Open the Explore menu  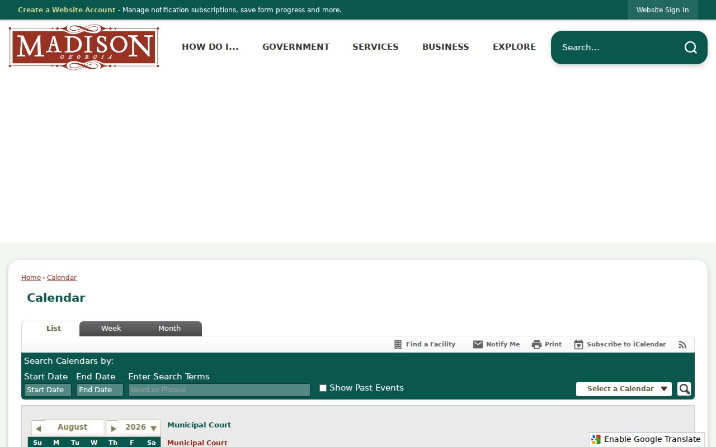[514, 47]
